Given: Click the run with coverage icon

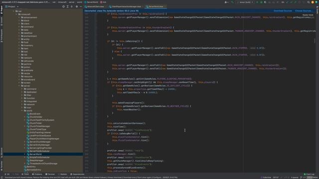Looking at the screenshot, I should pyautogui.click(x=265, y=2).
